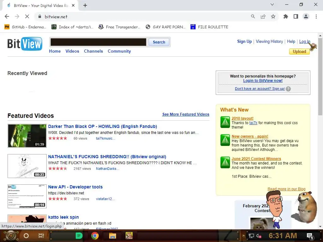The image size is (323, 242).
Task: Open the FILE ROULETTE bookmark
Action: [x=209, y=27]
